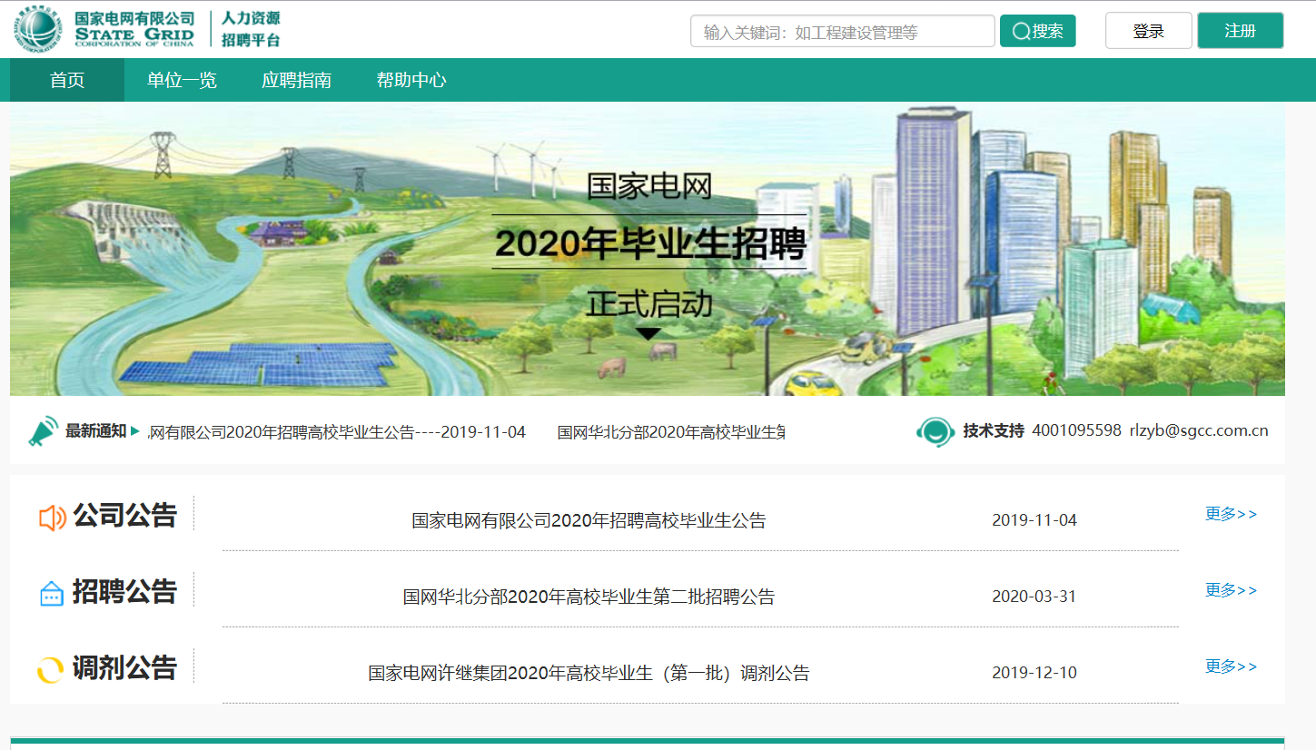Open 国网华北分部2020年高校毕业生第二批招聘公告 link
The image size is (1316, 750).
pos(589,597)
